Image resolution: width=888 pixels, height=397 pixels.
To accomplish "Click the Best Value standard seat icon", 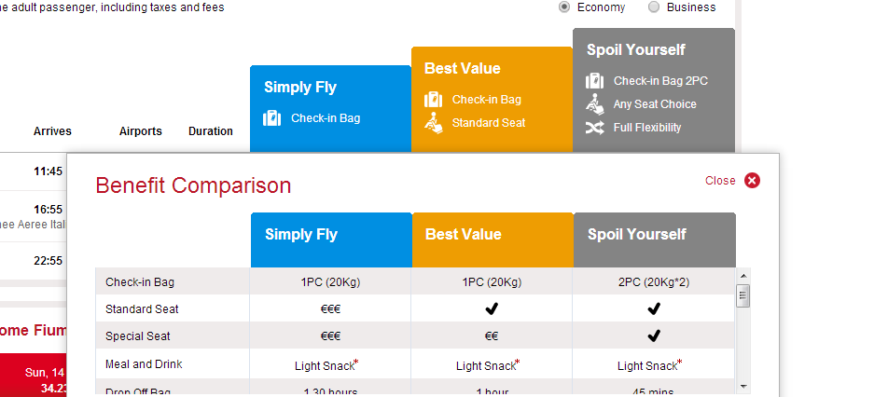I will [433, 123].
